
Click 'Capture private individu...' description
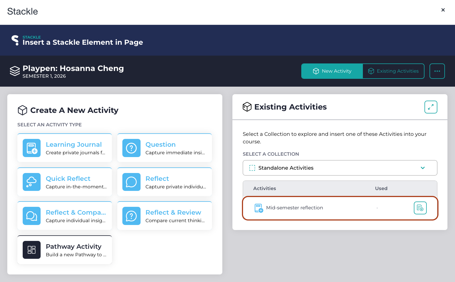tap(176, 187)
